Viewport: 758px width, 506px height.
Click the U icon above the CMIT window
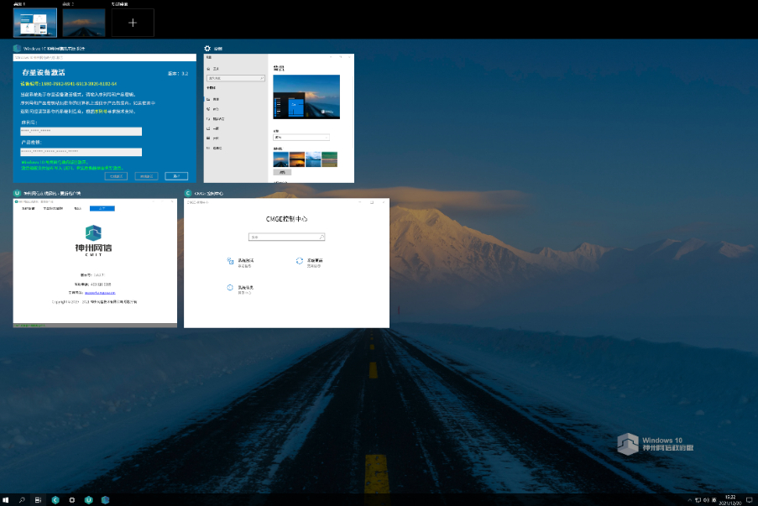17,193
